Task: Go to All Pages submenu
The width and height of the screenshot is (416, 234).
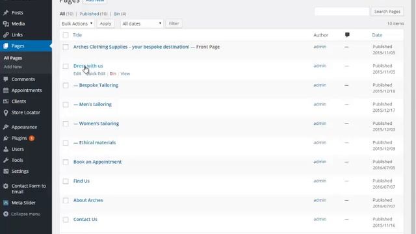Action: 13,58
